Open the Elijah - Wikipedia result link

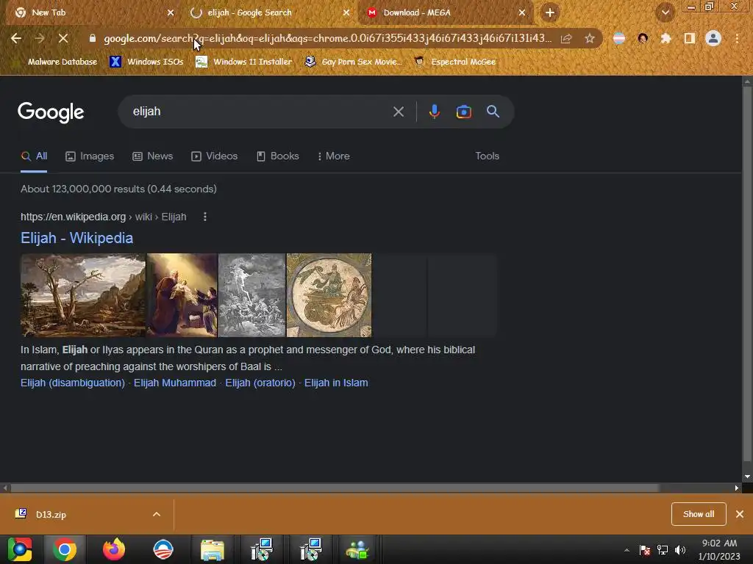76,238
